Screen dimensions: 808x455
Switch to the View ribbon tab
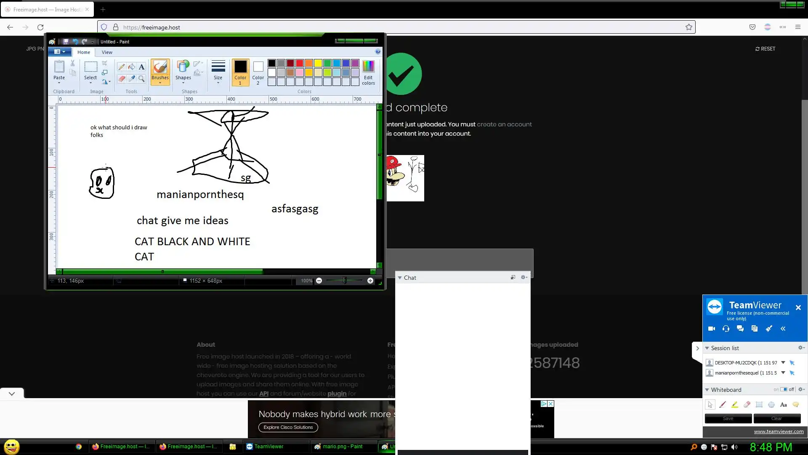click(x=107, y=52)
